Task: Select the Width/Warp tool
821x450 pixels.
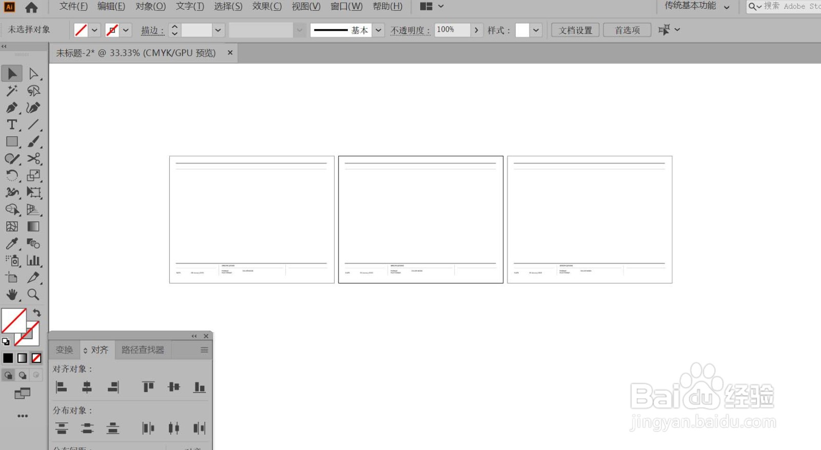Action: 12,193
